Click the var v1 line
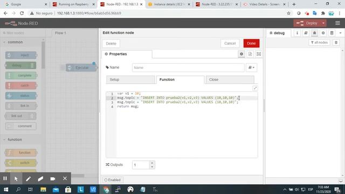This screenshot has height=194, width=345. coord(129,93)
